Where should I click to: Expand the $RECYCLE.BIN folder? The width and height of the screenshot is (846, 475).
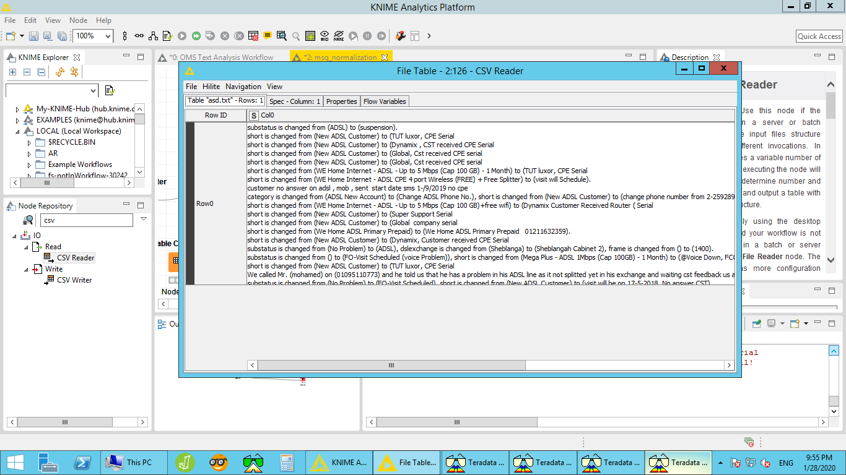28,142
